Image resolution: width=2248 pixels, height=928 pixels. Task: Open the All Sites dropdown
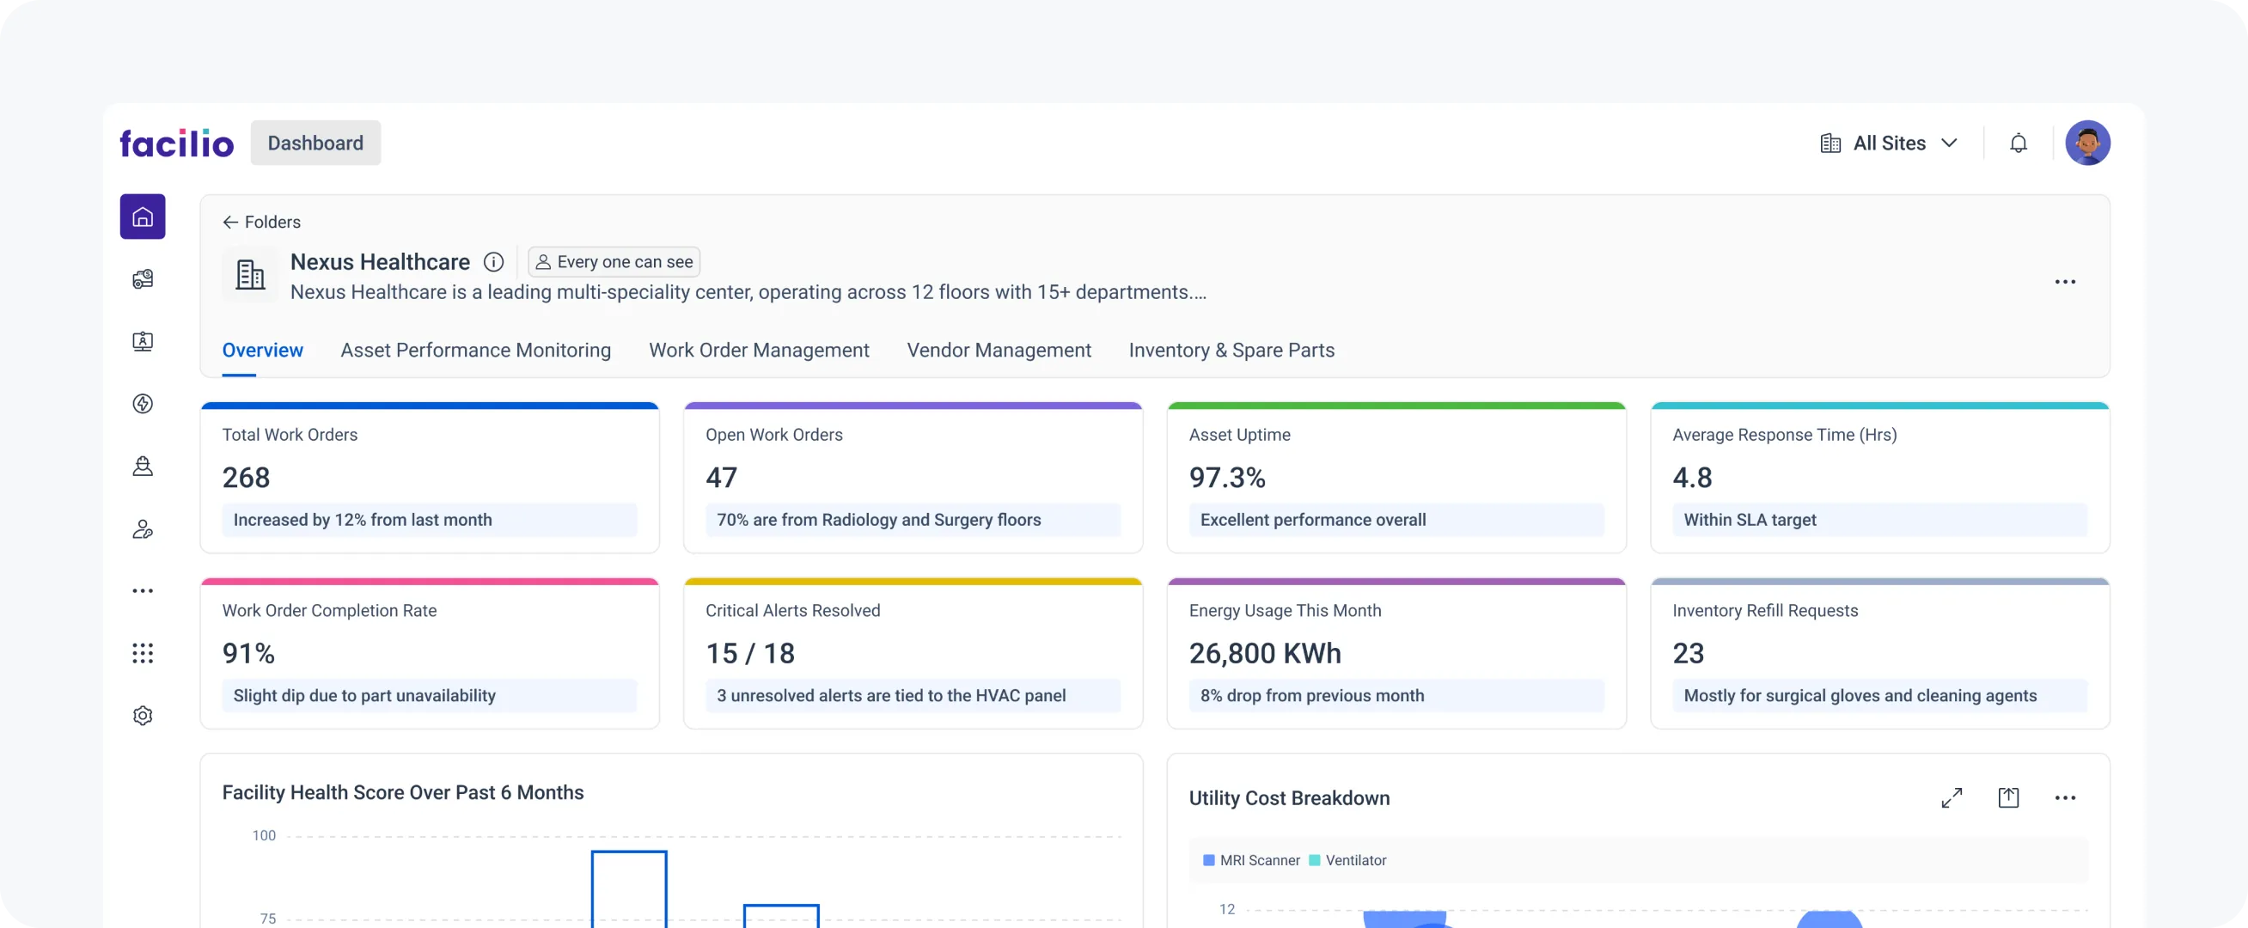pyautogui.click(x=1890, y=143)
